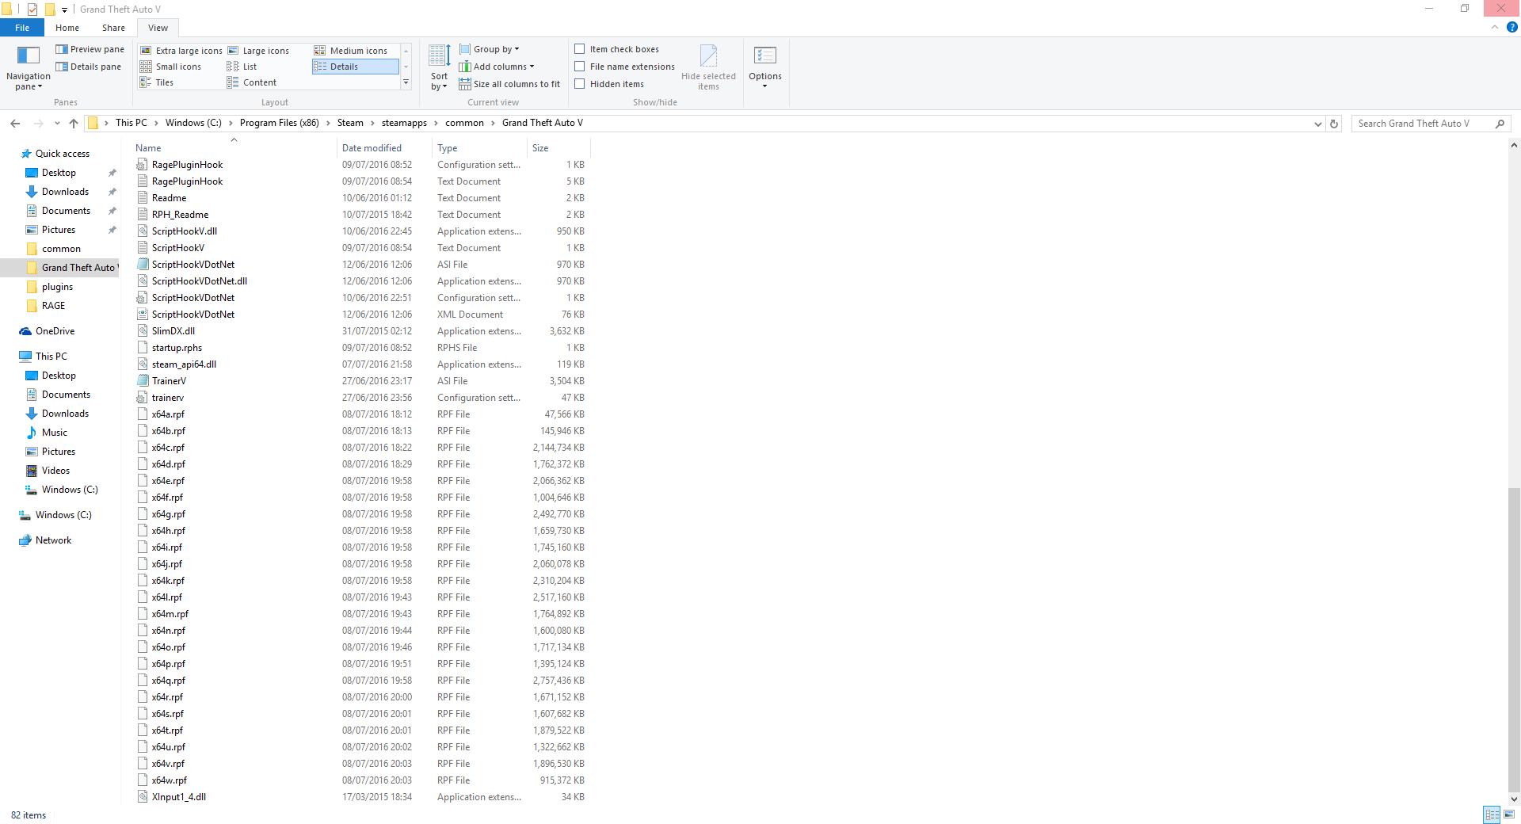
Task: Switch to Content layout
Action: 252,82
